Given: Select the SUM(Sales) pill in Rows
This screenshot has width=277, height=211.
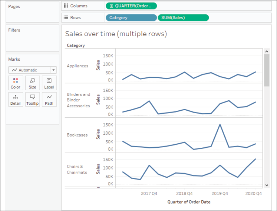Looking at the screenshot, I should [x=183, y=18].
